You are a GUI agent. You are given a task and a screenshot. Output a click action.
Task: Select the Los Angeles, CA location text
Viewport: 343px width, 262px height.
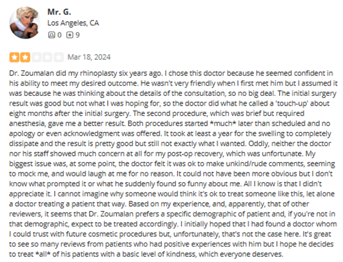[x=73, y=23]
